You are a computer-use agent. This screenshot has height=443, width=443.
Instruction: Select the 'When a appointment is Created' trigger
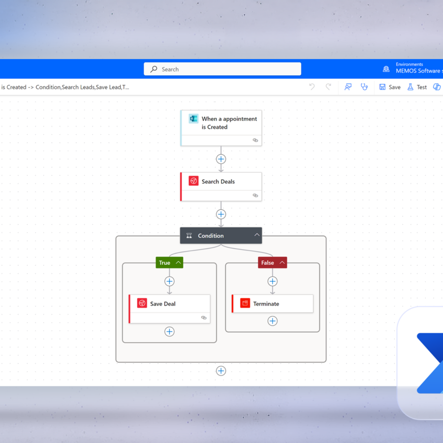tap(221, 128)
